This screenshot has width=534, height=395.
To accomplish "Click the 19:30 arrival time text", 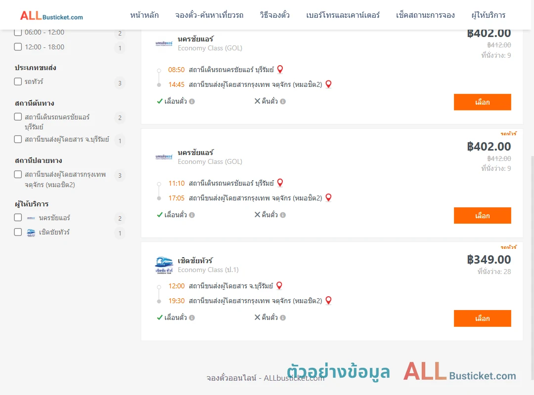I will [177, 301].
